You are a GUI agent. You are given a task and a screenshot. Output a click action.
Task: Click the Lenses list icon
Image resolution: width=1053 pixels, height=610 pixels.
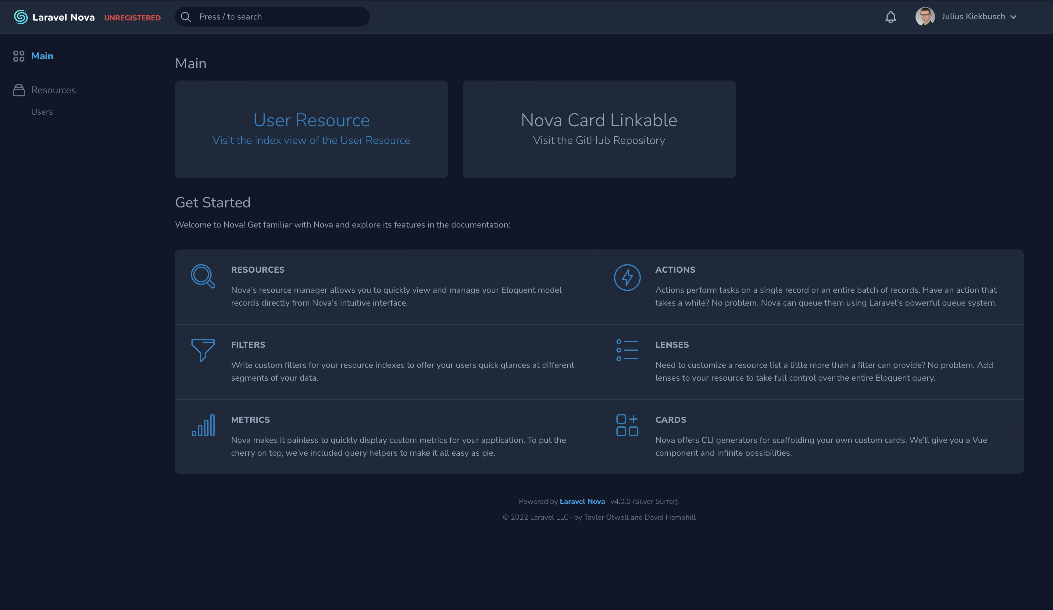point(627,350)
